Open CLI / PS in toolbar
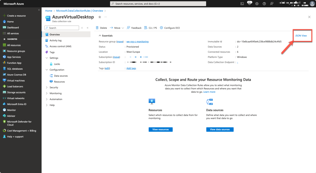316x173 pixels. (x=151, y=28)
